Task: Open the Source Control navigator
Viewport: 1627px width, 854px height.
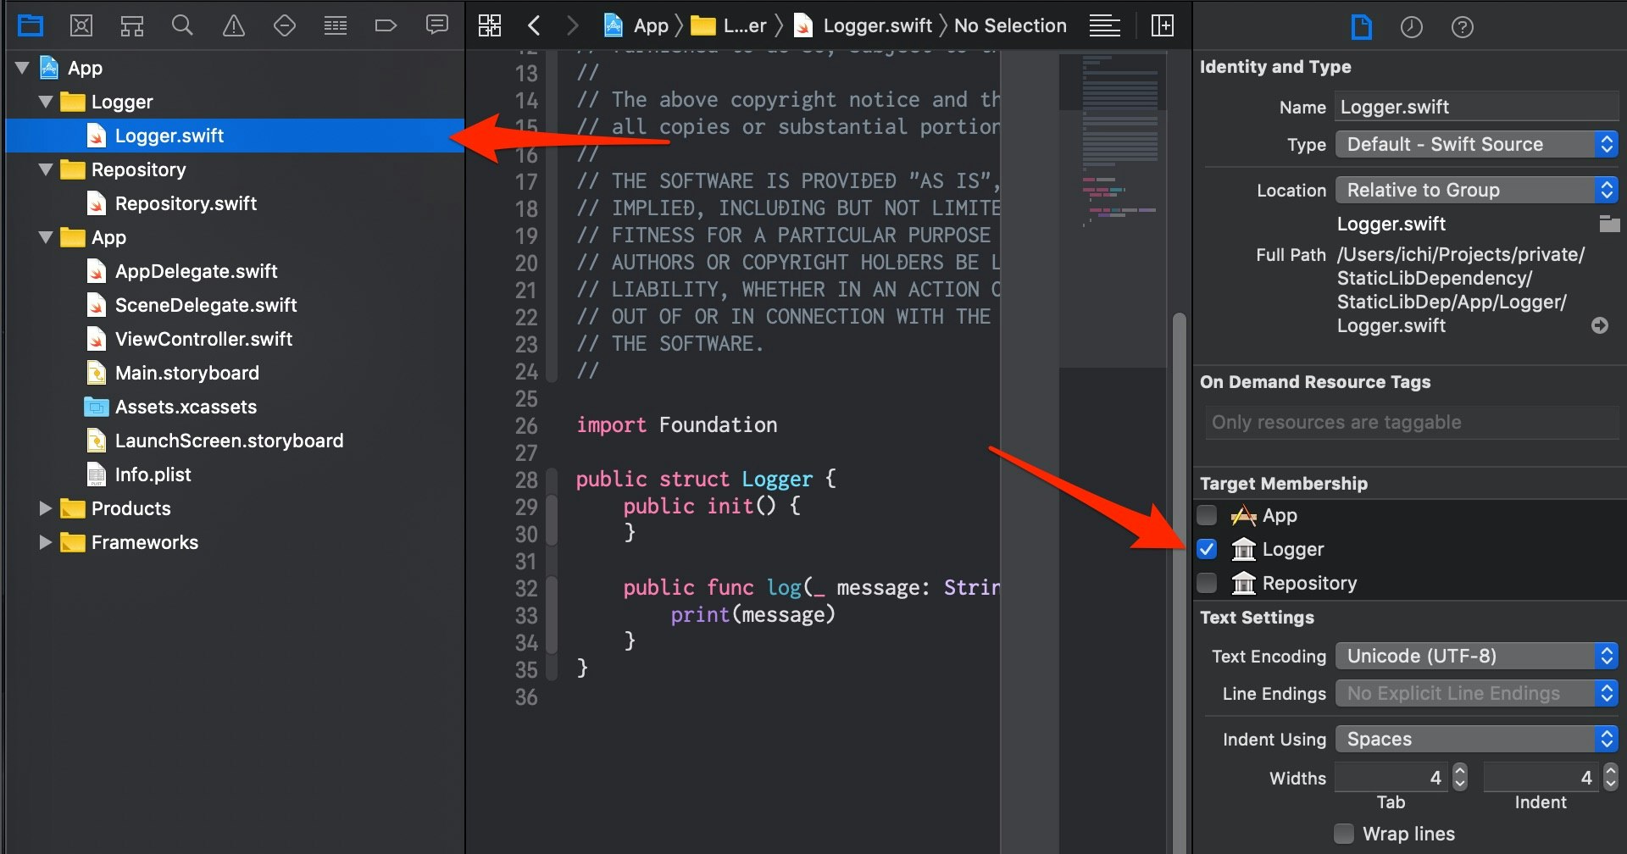Action: click(81, 25)
